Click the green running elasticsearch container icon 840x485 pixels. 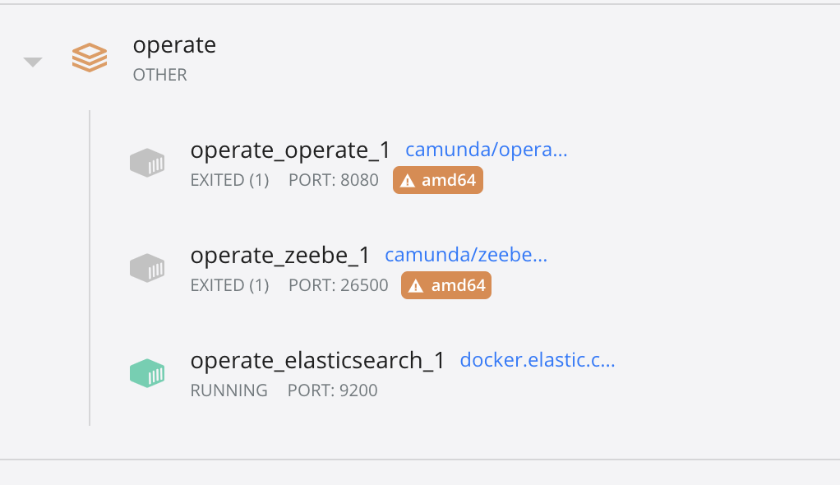tap(148, 372)
